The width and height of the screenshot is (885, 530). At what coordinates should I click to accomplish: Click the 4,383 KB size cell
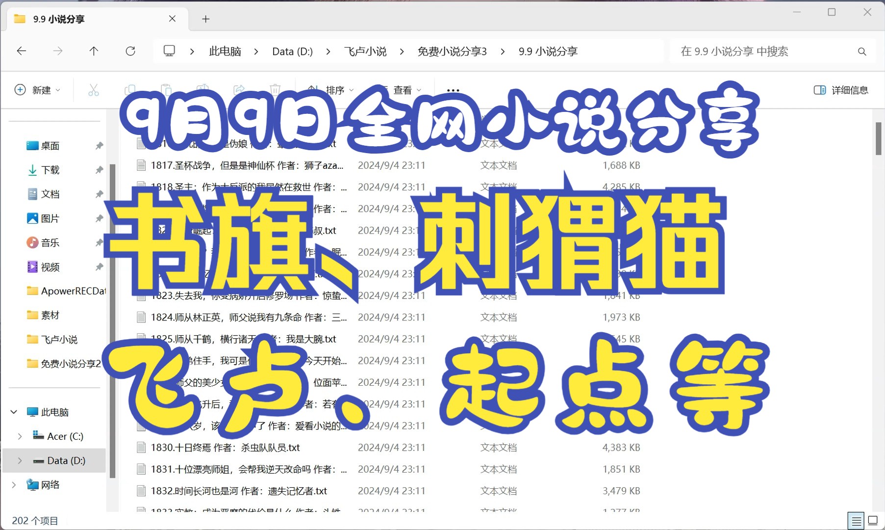(x=621, y=448)
